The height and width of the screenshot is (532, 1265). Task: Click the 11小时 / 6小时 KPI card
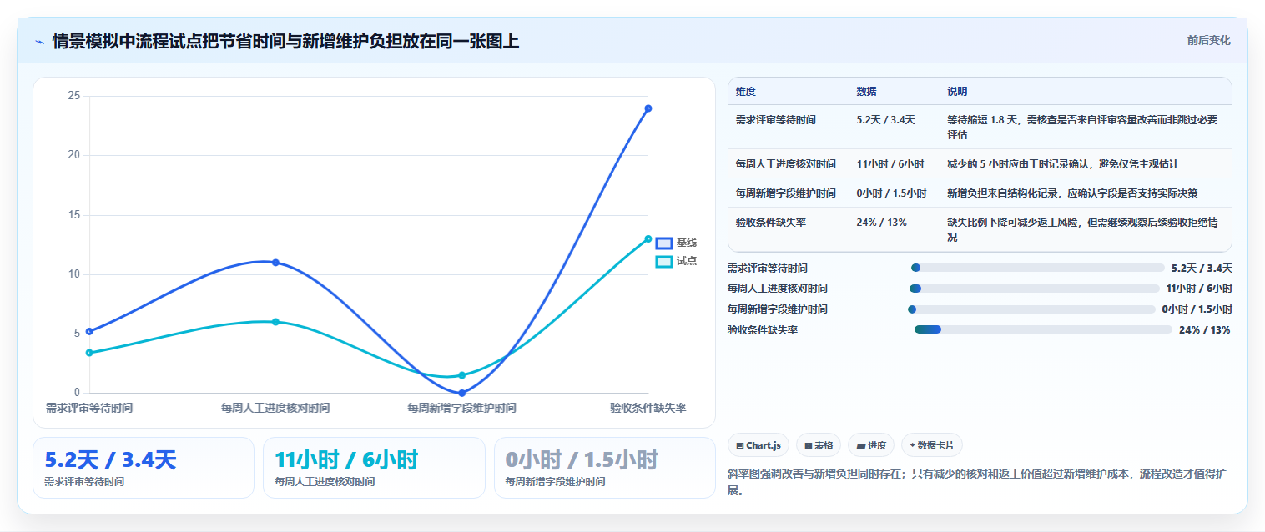click(x=374, y=468)
